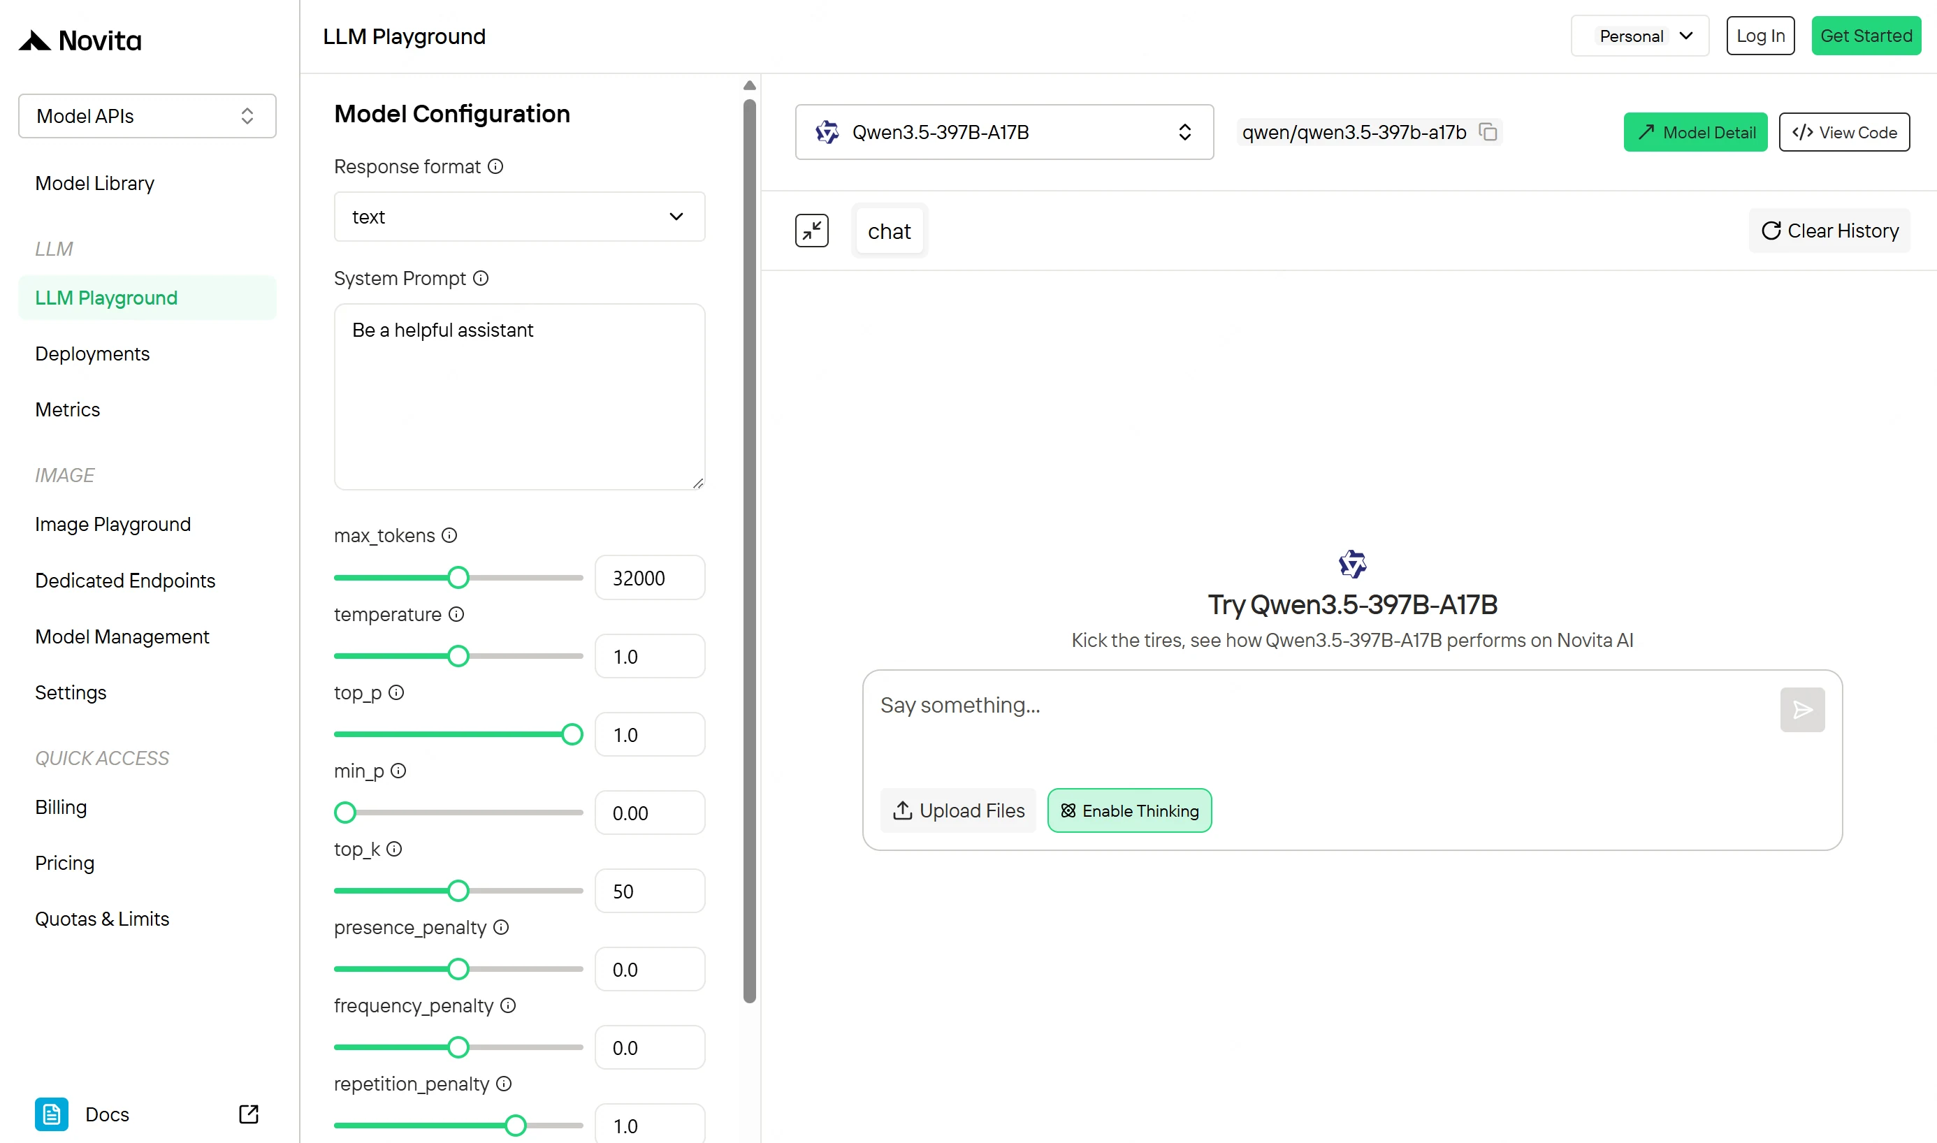
Task: Click the min_p slider handle
Action: (x=345, y=813)
